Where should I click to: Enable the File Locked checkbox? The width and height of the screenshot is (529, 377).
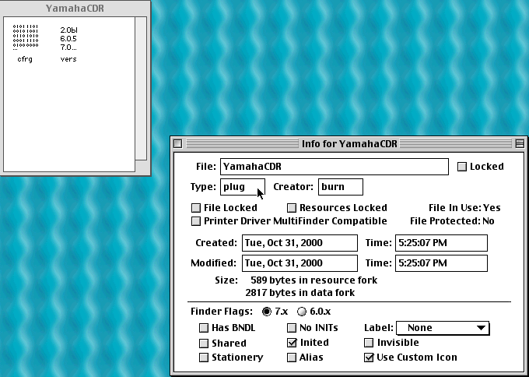pos(196,208)
